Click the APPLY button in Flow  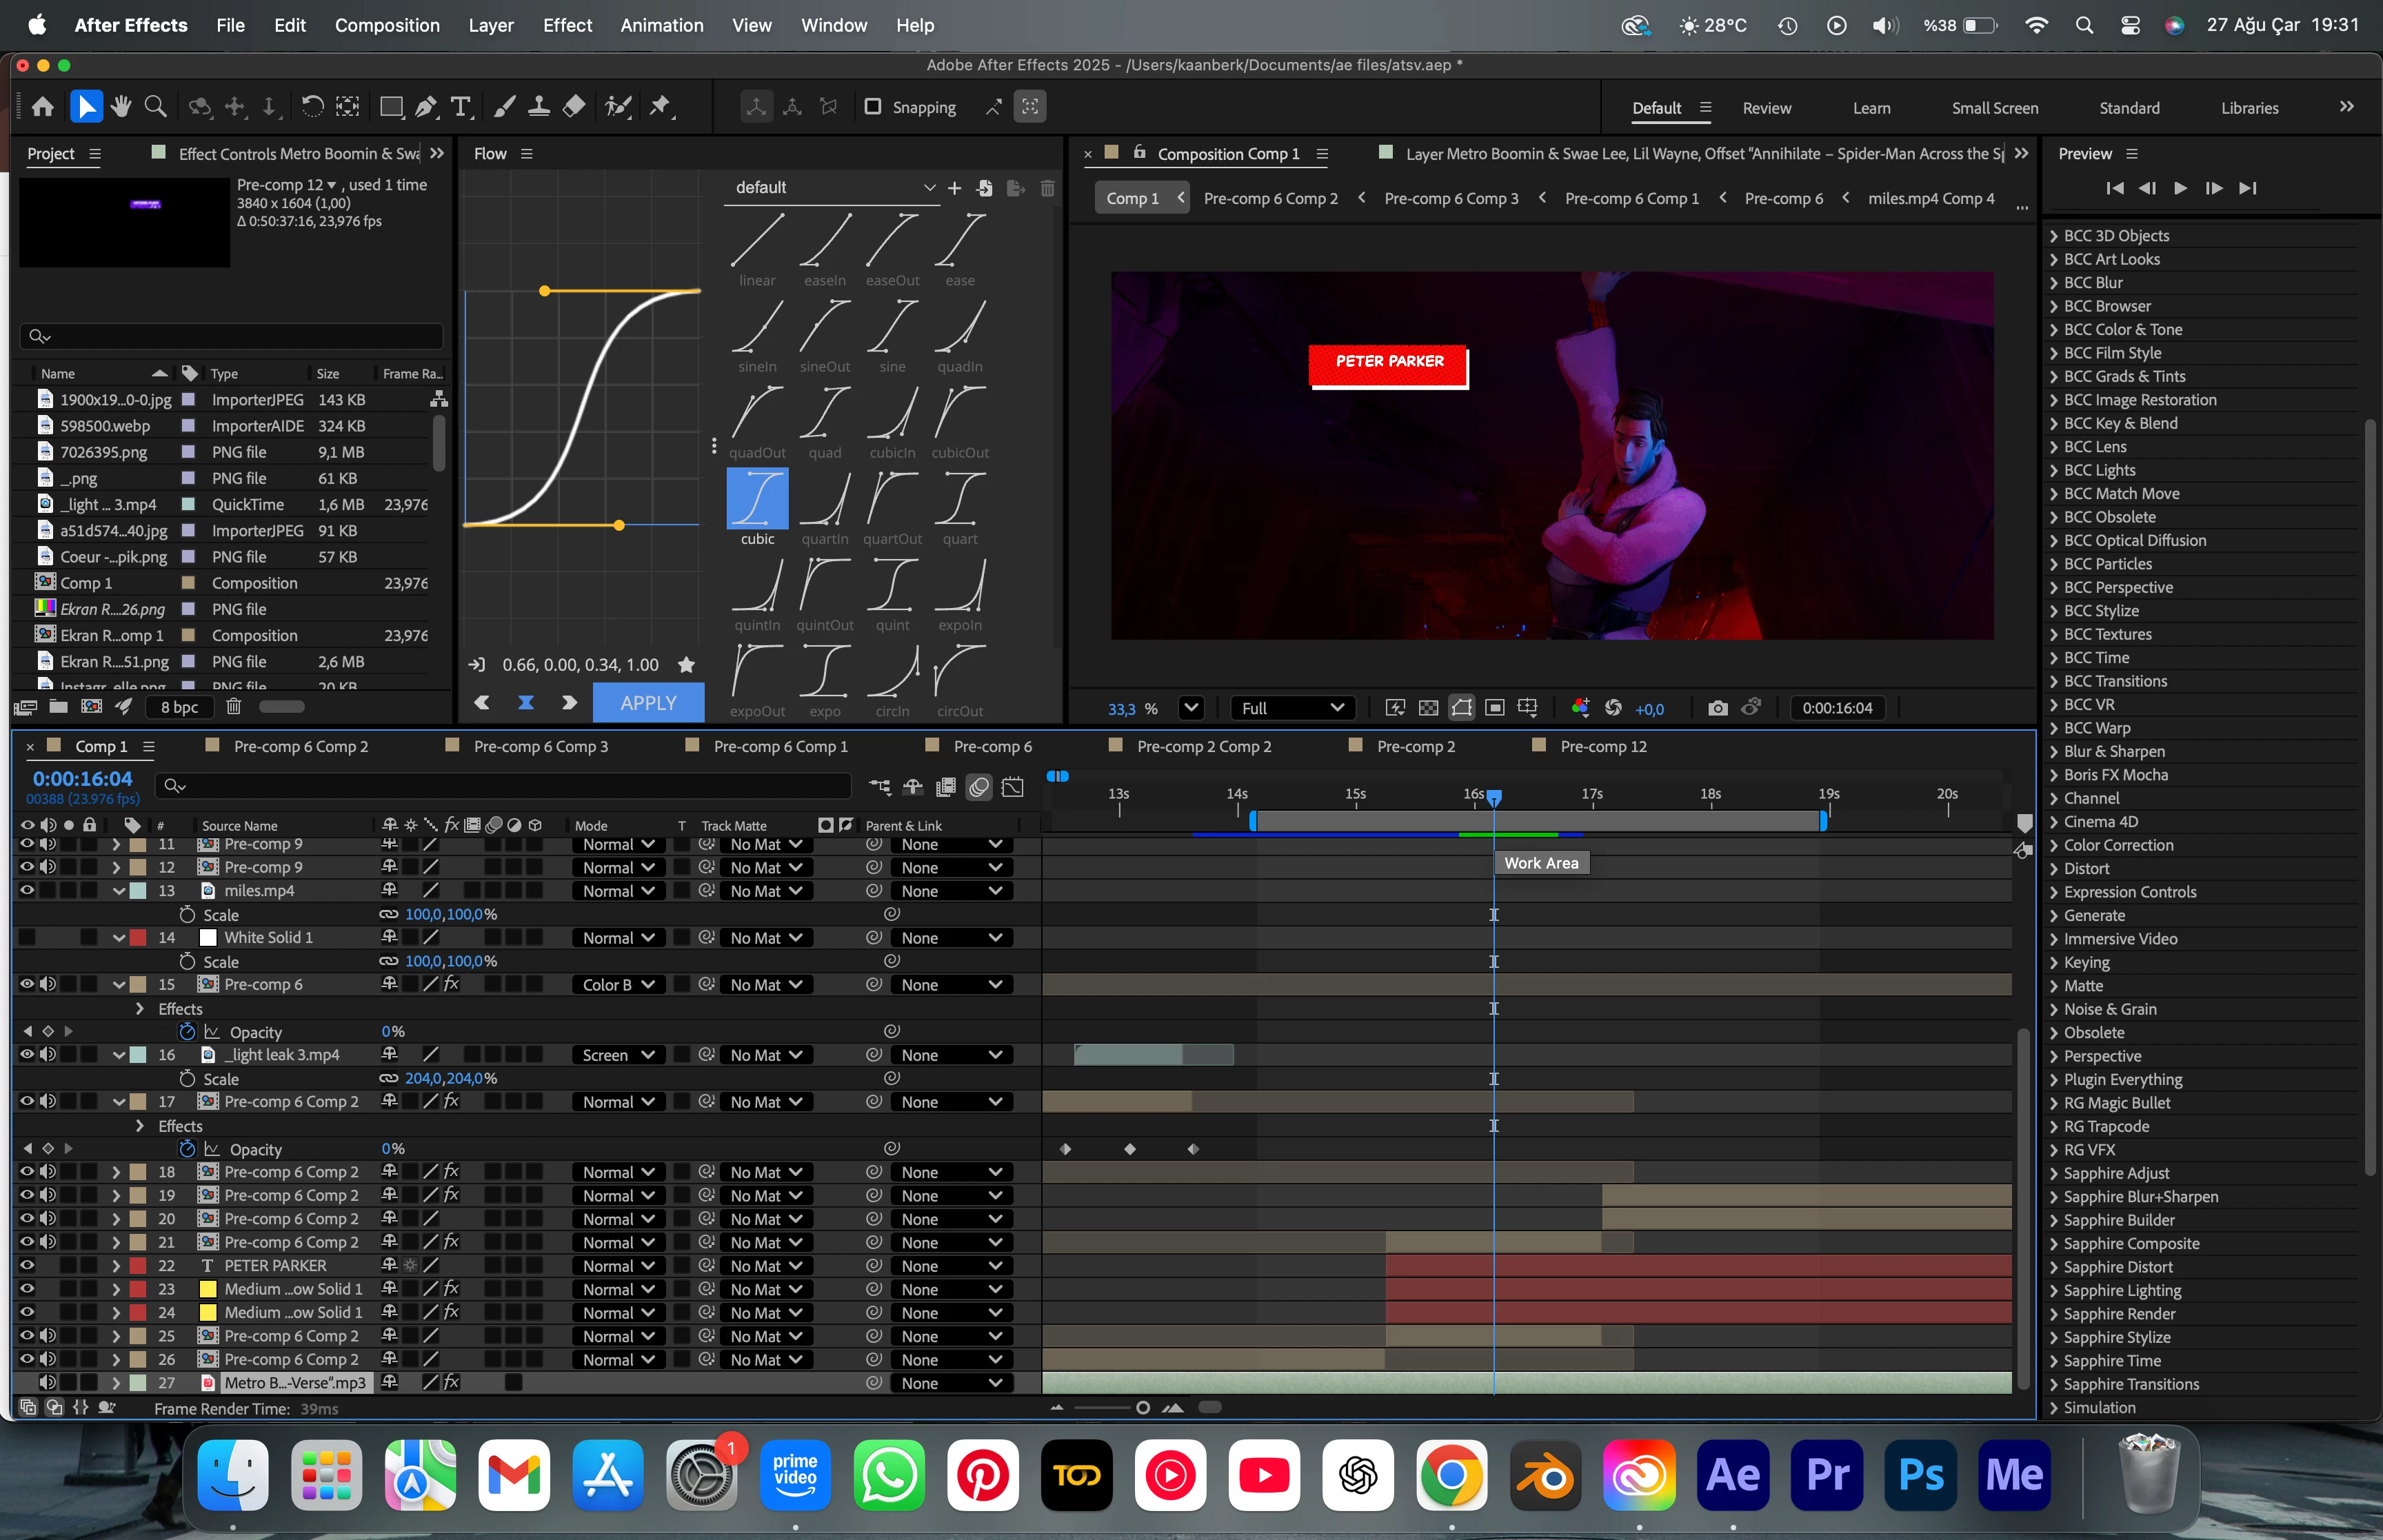click(648, 703)
